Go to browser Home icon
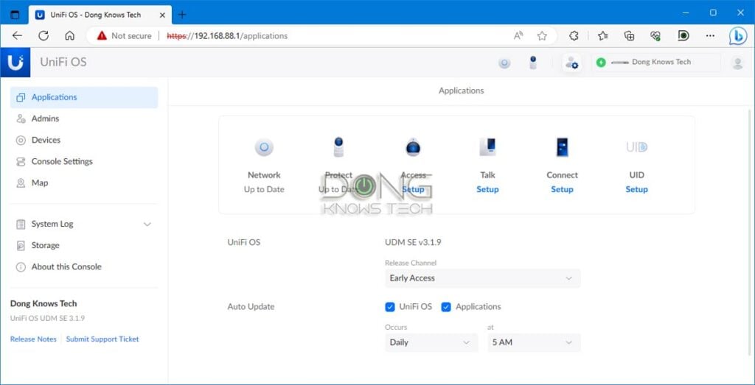 (x=70, y=35)
